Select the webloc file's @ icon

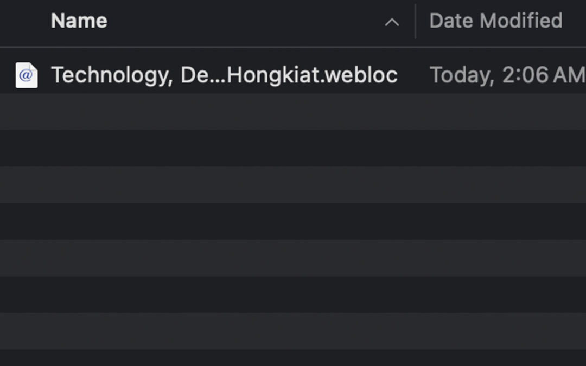(x=26, y=75)
